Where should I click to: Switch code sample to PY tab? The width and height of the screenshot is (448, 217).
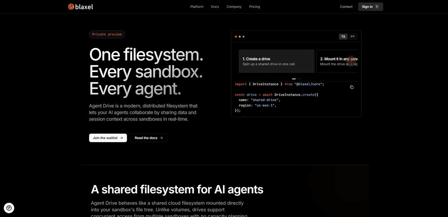[x=353, y=36]
